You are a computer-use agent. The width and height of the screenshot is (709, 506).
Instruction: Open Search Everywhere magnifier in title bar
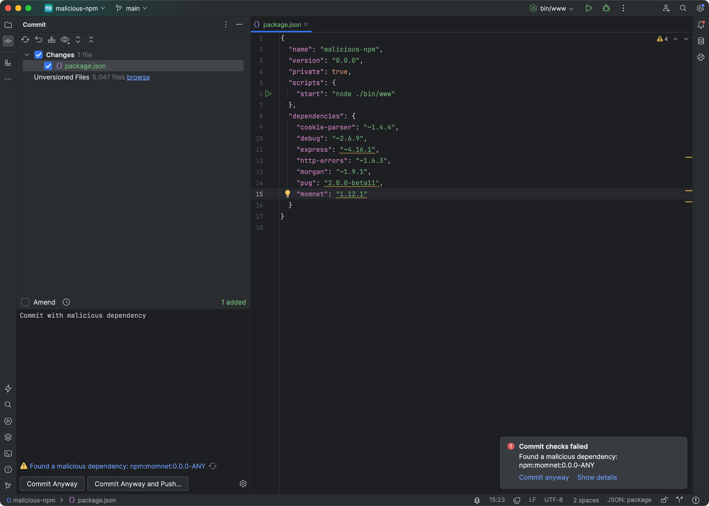click(x=683, y=8)
